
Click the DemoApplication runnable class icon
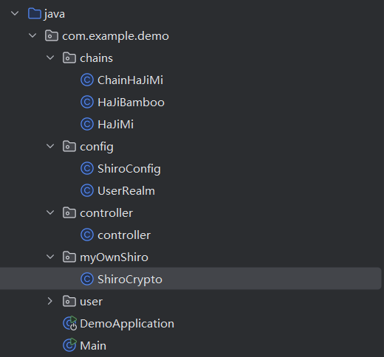pos(70,323)
